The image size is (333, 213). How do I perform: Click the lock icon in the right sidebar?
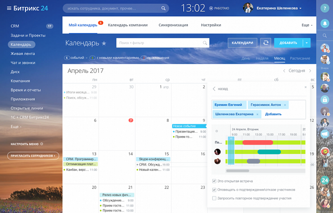point(325,100)
